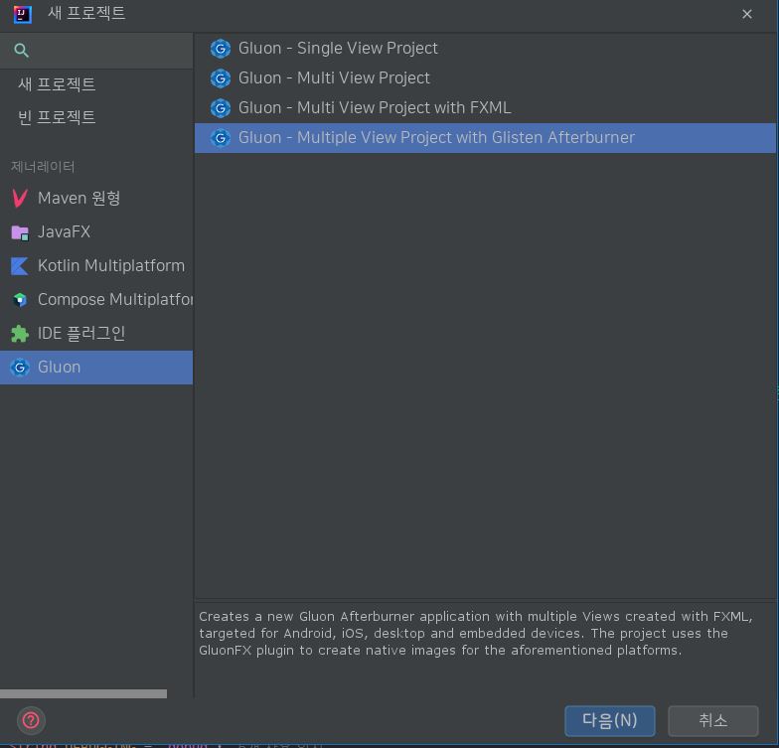
Task: Click icon beside Gluon - Single View Project
Action: point(221,48)
